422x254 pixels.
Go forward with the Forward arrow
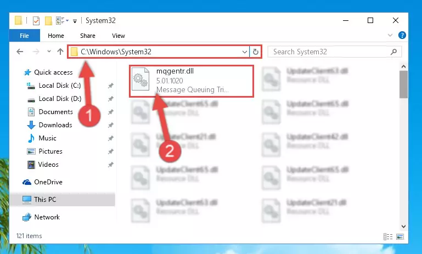point(36,52)
